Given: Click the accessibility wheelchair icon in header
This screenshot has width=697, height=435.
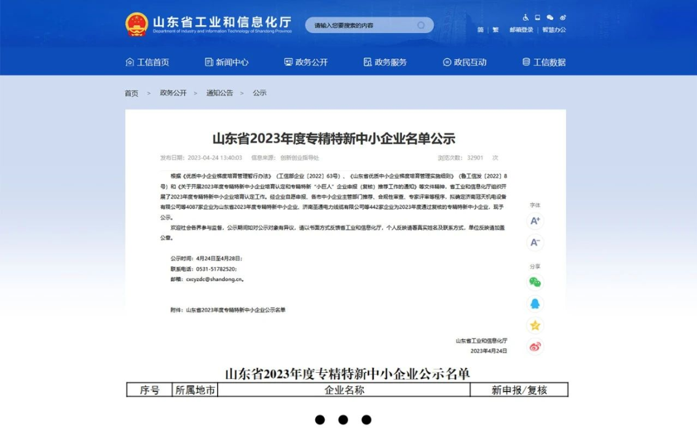Looking at the screenshot, I should [526, 17].
